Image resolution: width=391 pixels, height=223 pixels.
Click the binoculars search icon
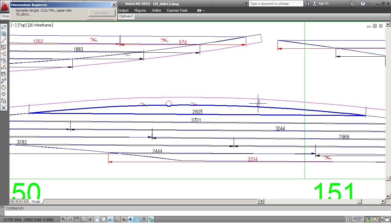click(306, 3)
